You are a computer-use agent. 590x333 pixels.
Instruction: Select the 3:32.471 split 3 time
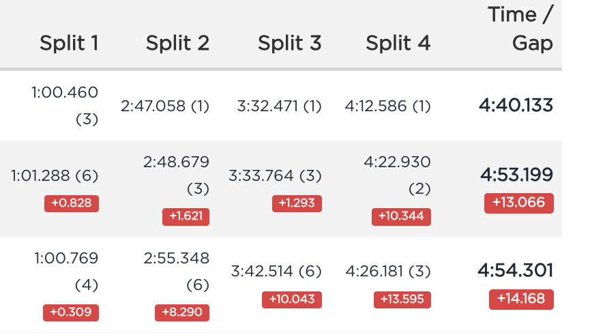(267, 106)
